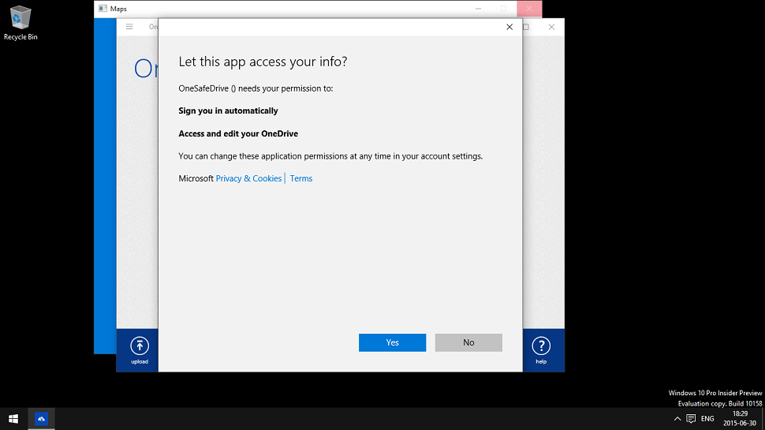Open the ENG input language selector

click(x=707, y=418)
